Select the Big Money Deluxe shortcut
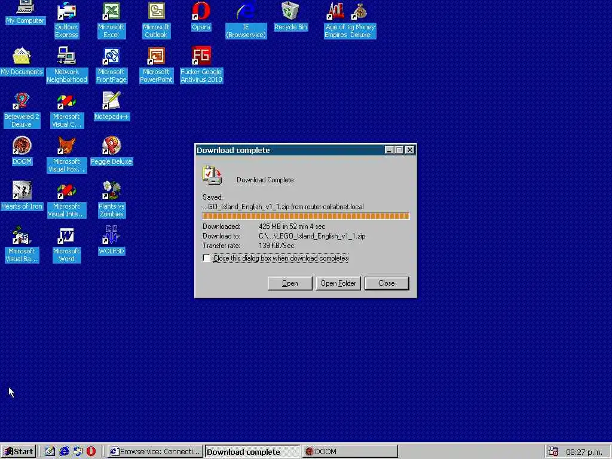The image size is (612, 459). (362, 20)
